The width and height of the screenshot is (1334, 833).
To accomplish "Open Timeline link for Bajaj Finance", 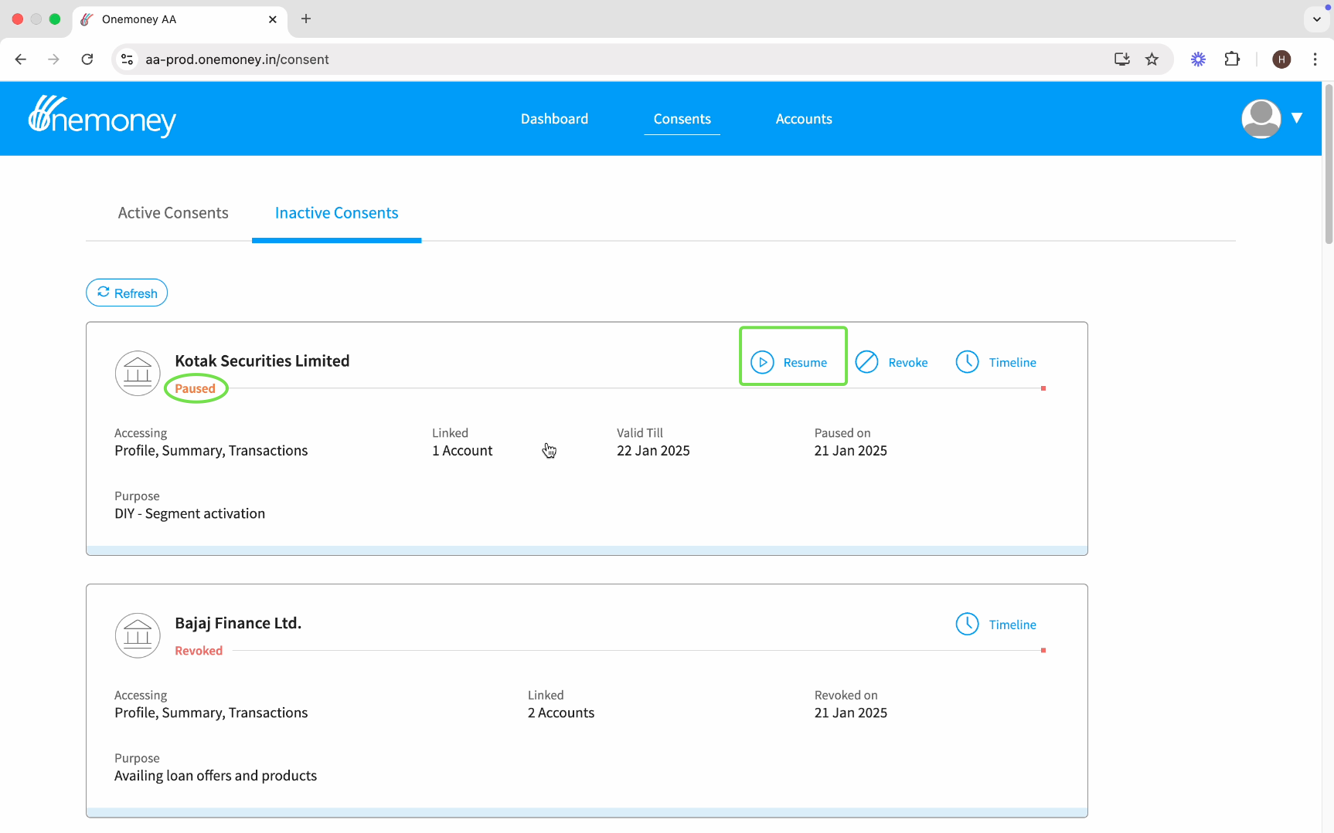I will [x=1012, y=625].
